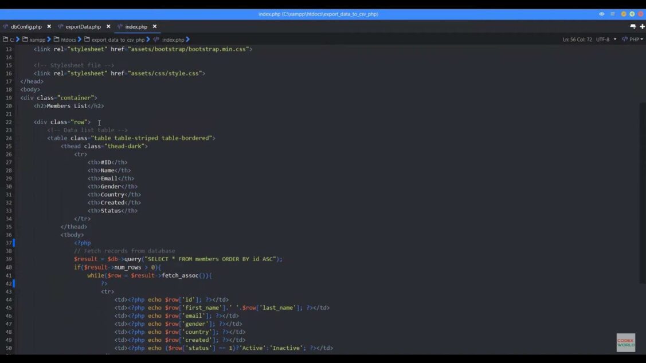The image size is (646, 363).
Task: Click the C: drive breadcrumb
Action: pos(12,40)
